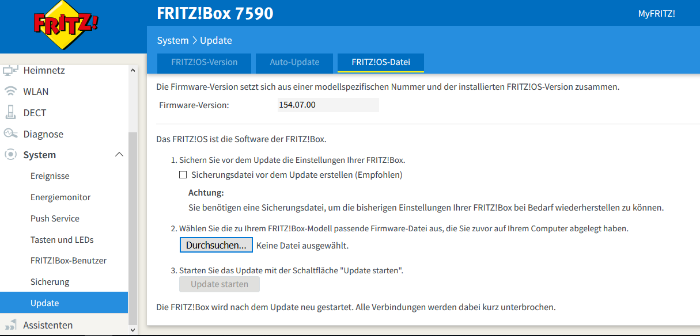Open Push Service page
This screenshot has width=700, height=336.
(x=55, y=219)
